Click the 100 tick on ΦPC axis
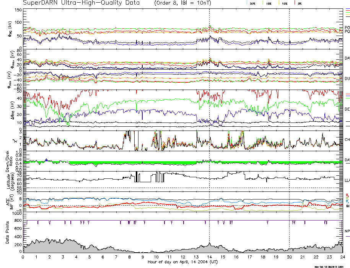 point(18,22)
